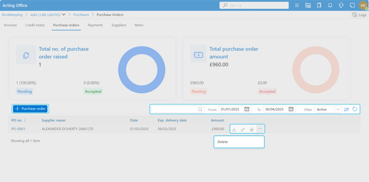Click the download icon for PO-0001
Viewport: 369px width, 182px height.
(234, 129)
